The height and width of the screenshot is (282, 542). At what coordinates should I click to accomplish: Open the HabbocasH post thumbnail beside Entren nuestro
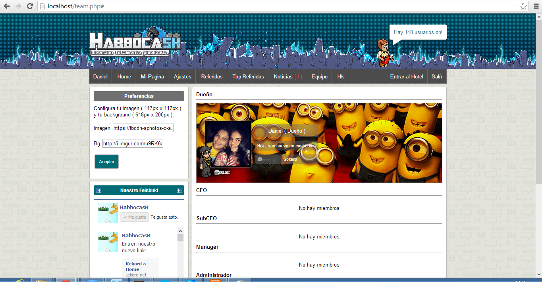click(108, 242)
